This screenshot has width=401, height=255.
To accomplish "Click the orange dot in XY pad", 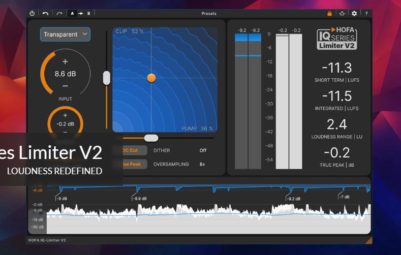I will (x=151, y=78).
